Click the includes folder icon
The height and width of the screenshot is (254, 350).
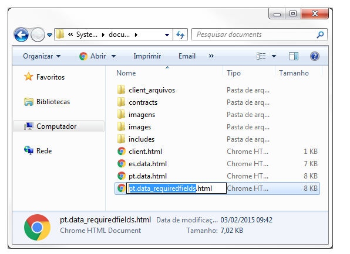(x=121, y=139)
